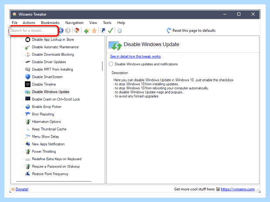Select Restore Point Frequency text in tree

click(x=50, y=174)
